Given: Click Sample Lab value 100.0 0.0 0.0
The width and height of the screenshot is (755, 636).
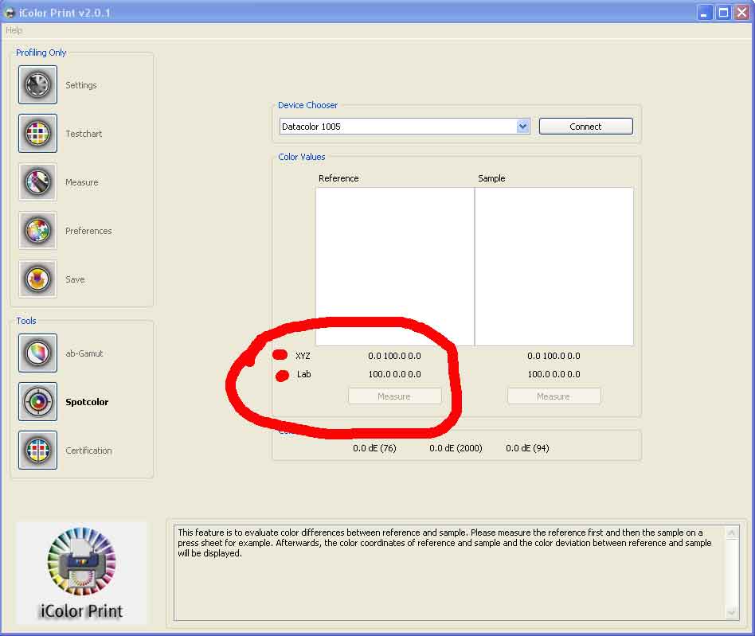Looking at the screenshot, I should click(554, 374).
